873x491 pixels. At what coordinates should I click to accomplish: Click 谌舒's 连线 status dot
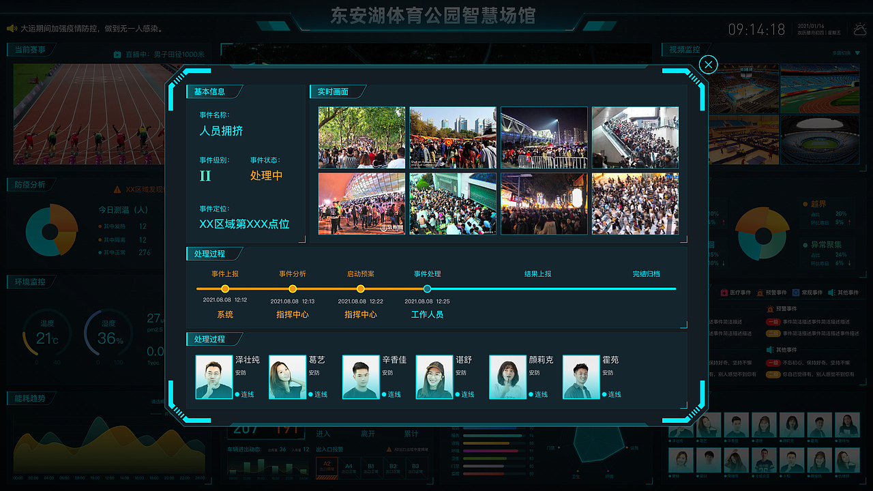pos(458,394)
